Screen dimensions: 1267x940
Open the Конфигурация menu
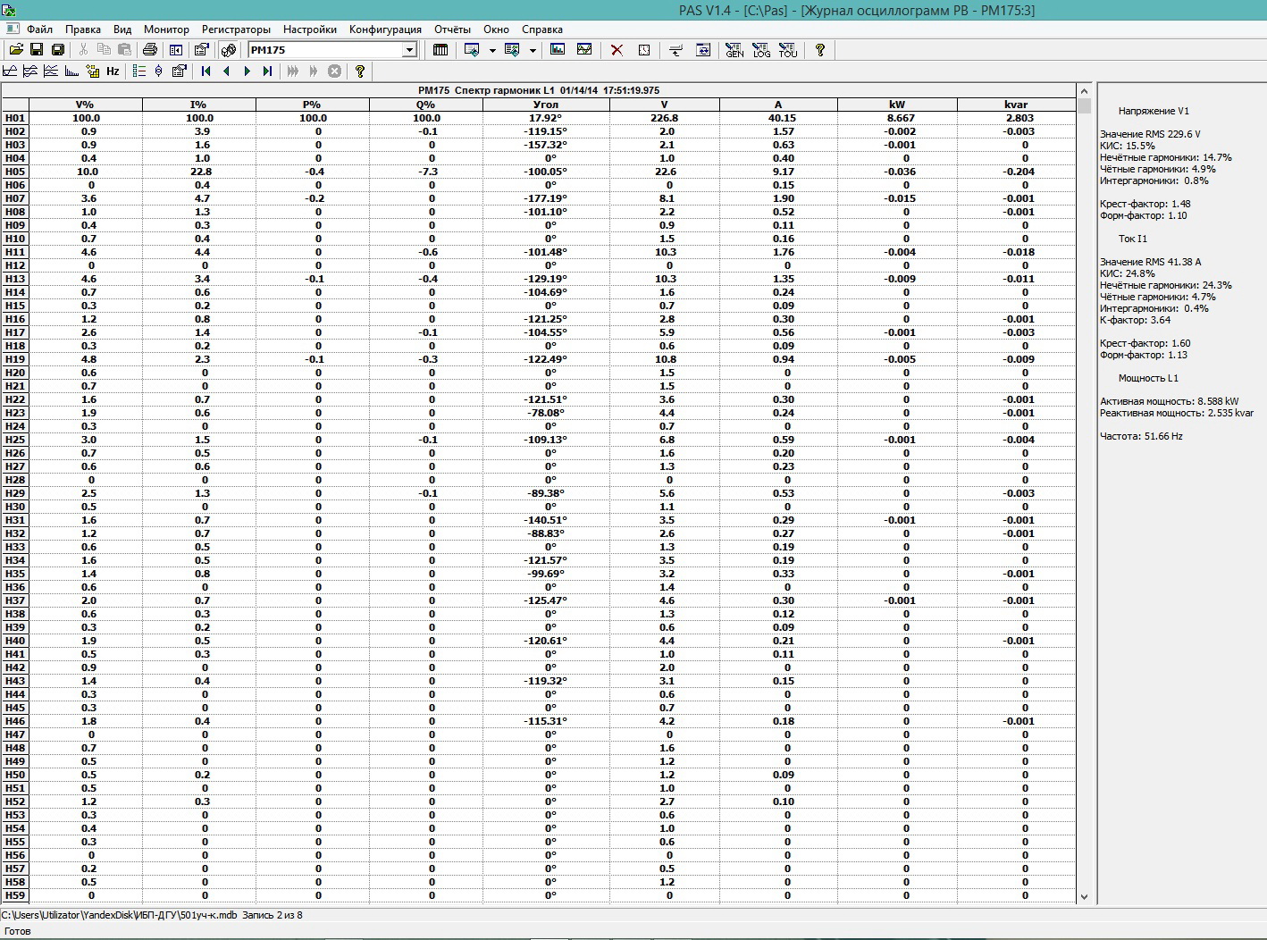[385, 29]
